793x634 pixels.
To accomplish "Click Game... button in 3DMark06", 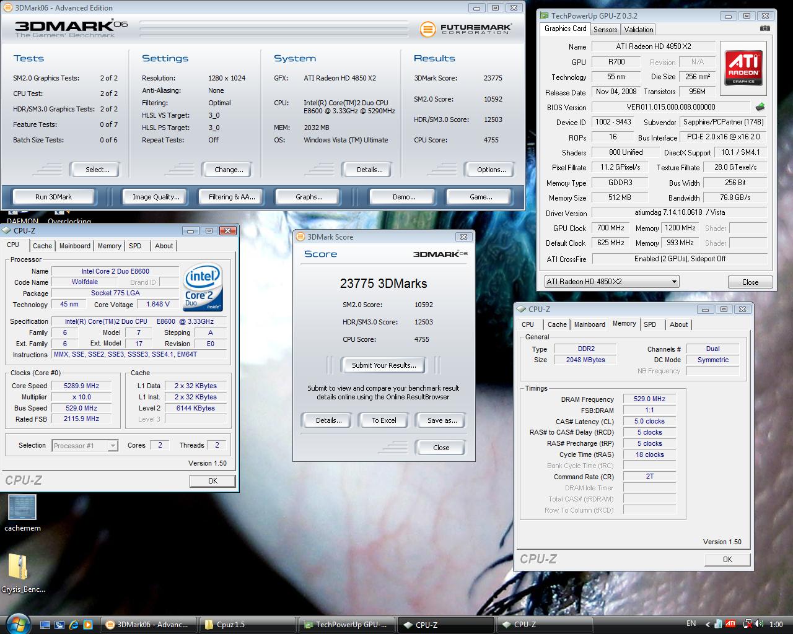I will [x=481, y=197].
